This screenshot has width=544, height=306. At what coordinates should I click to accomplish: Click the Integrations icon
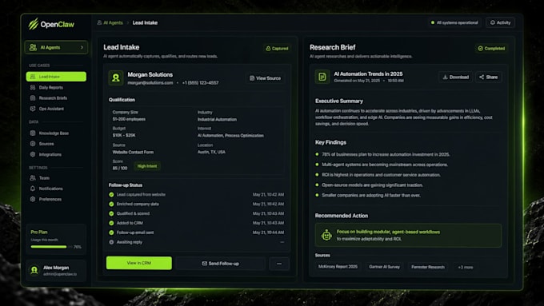click(x=33, y=154)
